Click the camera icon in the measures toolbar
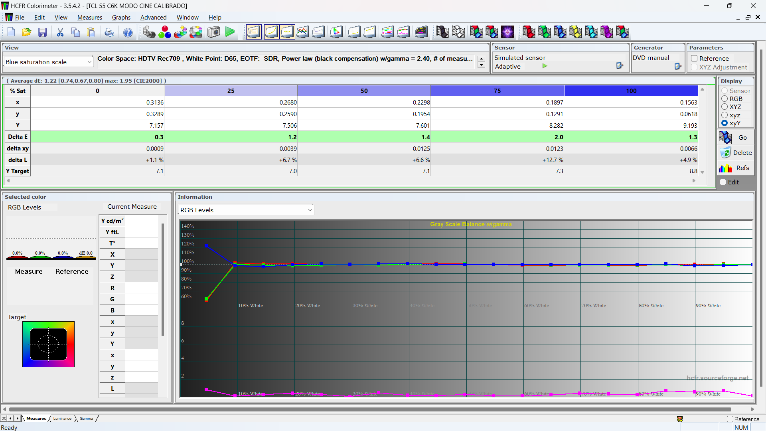This screenshot has height=431, width=766. point(214,32)
